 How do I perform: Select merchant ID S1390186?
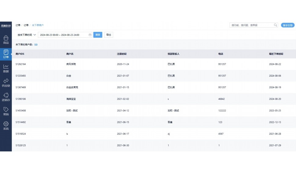coord(20,99)
